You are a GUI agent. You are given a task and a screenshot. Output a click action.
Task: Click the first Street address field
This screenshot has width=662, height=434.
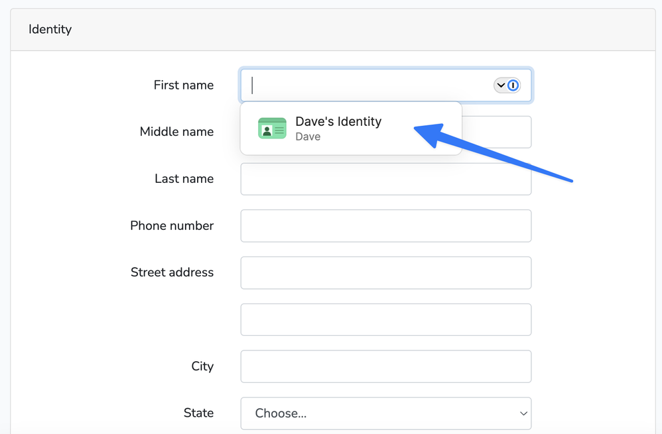coord(385,273)
